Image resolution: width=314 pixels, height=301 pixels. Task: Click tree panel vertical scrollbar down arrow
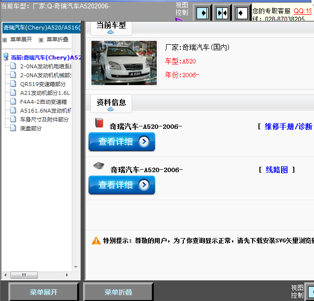point(76,267)
